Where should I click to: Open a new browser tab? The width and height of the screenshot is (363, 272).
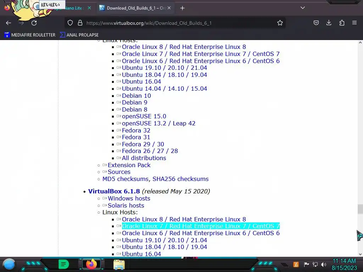click(183, 8)
